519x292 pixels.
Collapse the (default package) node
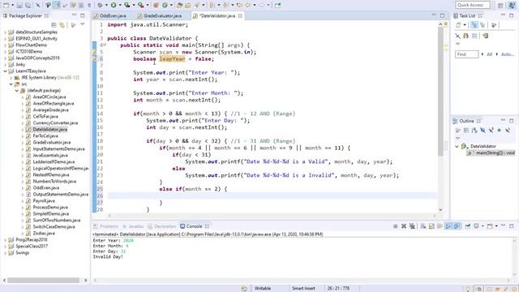click(x=17, y=90)
